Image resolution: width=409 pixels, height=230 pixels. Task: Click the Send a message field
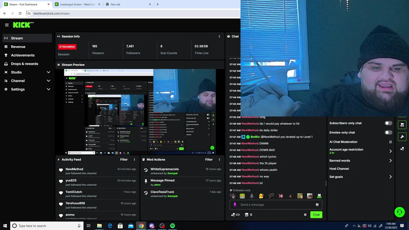[x=276, y=205]
